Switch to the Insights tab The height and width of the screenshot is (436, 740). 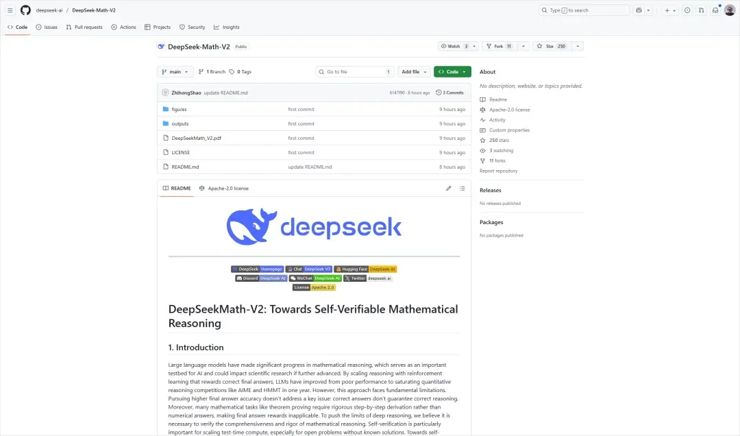(226, 27)
